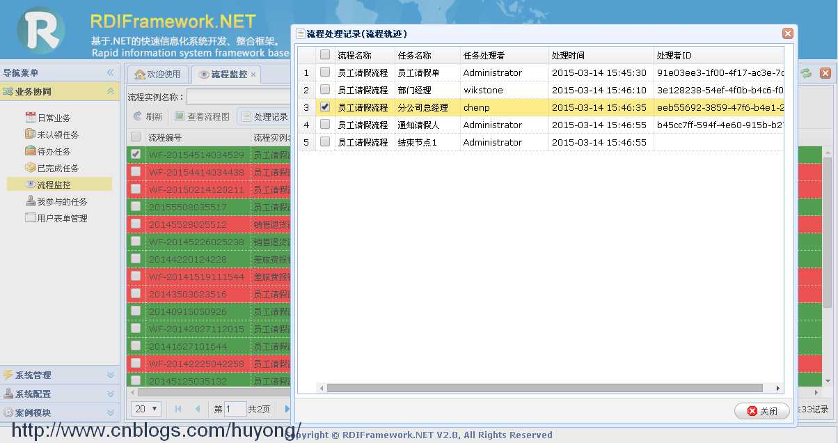838x443 pixels.
Task: Uncheck the row 3 分公司总经理 checkbox
Action: pos(325,107)
